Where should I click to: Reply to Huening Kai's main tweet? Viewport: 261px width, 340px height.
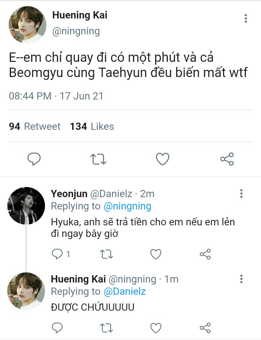tap(34, 159)
